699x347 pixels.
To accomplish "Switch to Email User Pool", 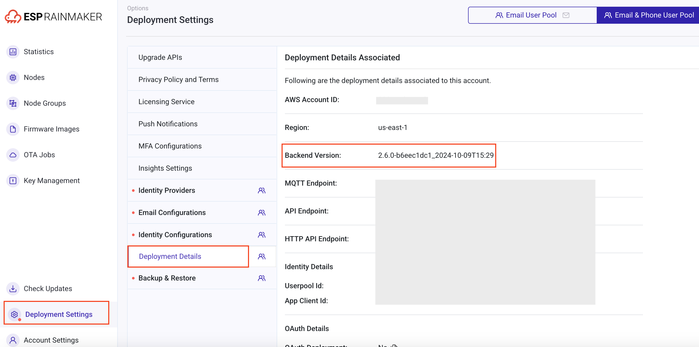I will [x=532, y=15].
